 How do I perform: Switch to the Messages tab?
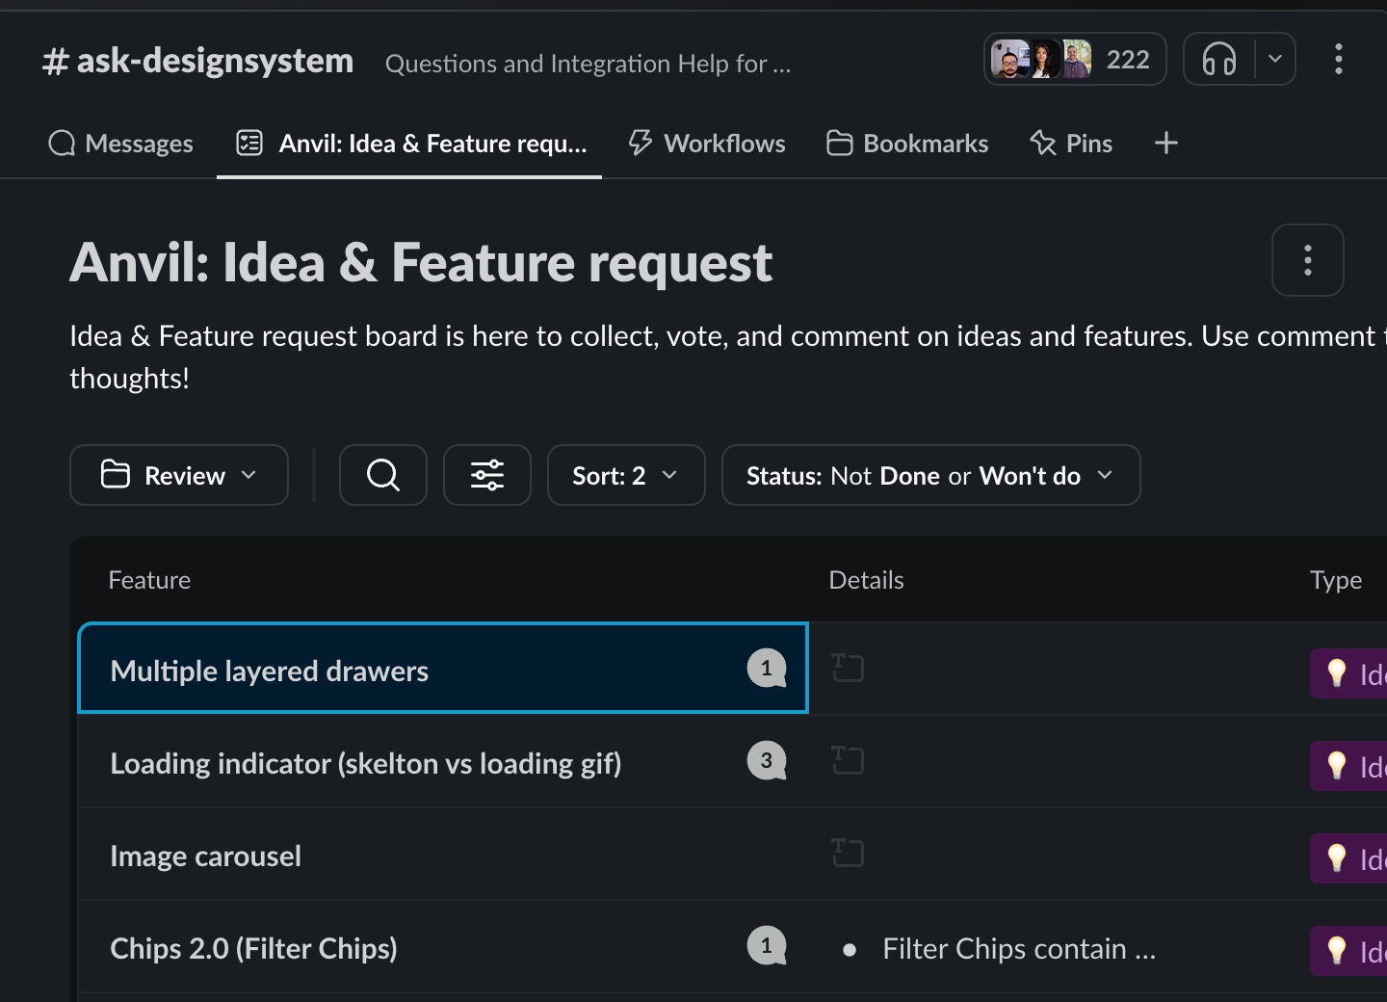[121, 143]
